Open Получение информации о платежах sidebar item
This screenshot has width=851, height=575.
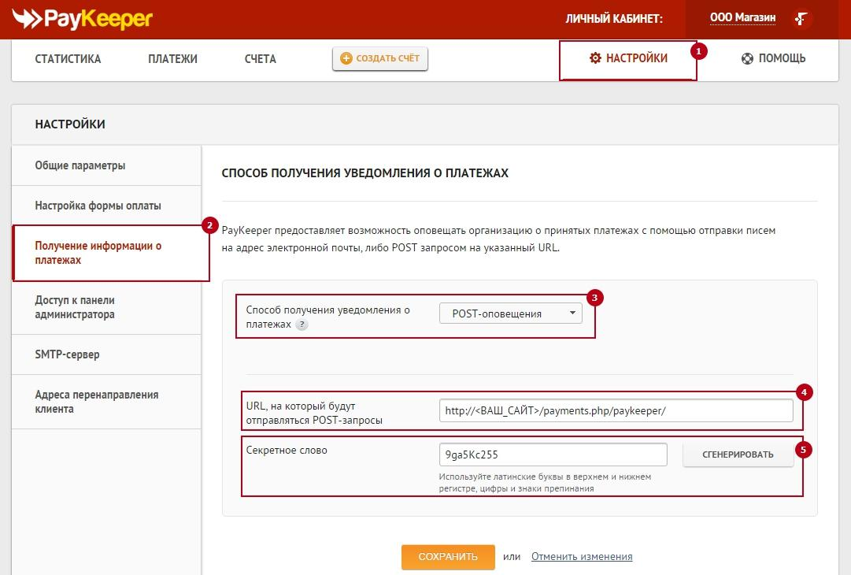click(x=98, y=253)
